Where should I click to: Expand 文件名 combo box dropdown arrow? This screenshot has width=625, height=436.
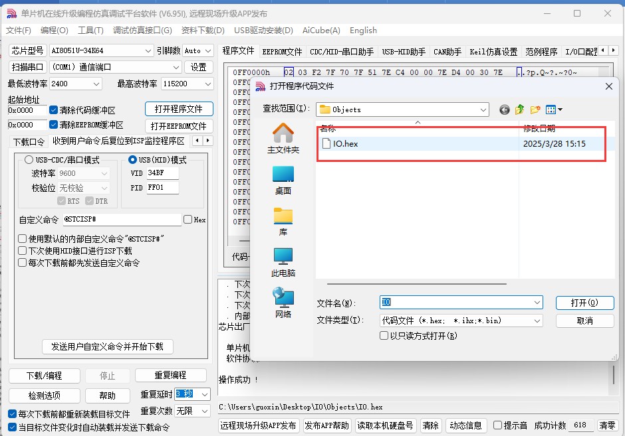tap(537, 303)
